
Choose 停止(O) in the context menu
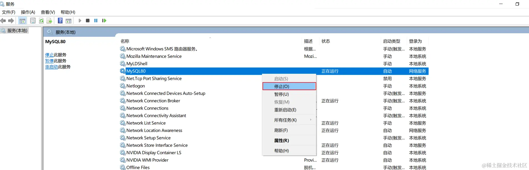[x=289, y=86]
